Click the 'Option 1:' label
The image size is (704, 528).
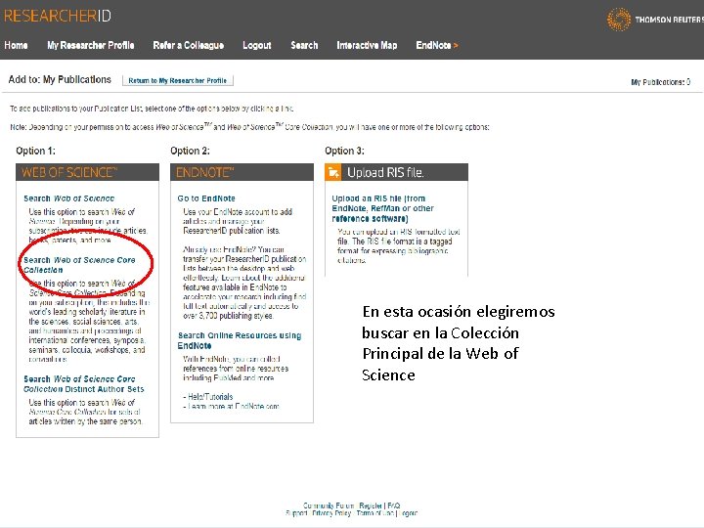tap(35, 151)
